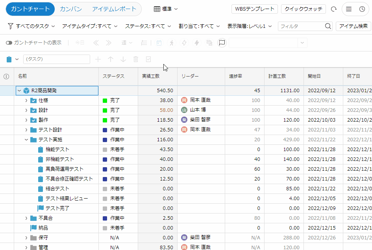Click the WBSテンプレート button
Viewport: 372px width, 250px height.
coord(255,9)
